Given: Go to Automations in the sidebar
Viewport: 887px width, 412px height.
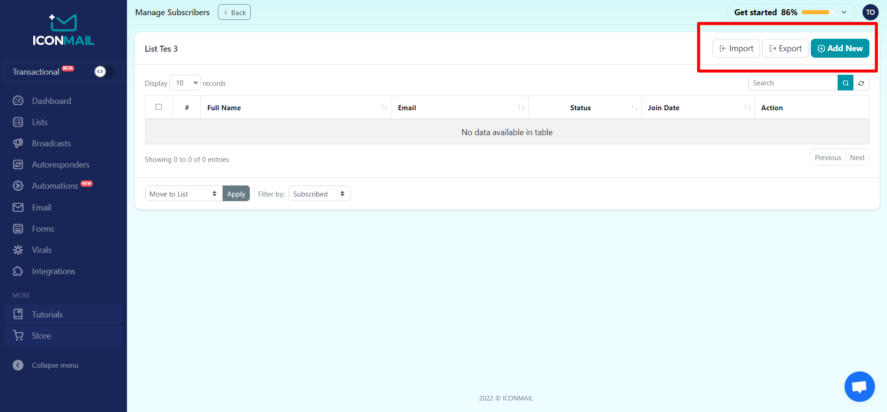Looking at the screenshot, I should pos(54,186).
